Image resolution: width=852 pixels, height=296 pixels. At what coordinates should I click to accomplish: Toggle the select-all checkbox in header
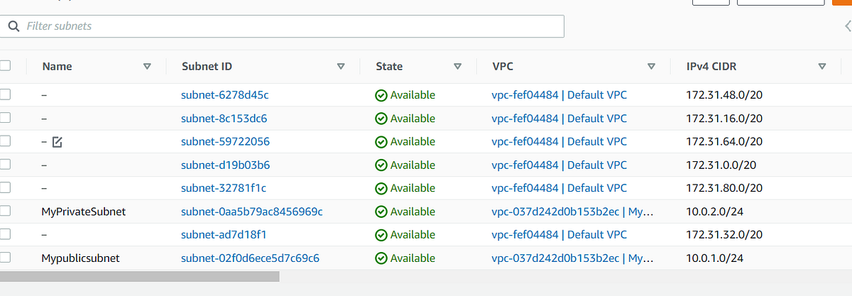coord(5,66)
